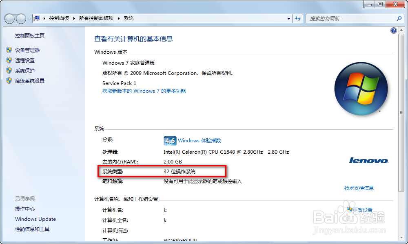408x244 pixels.
Task: Click the refresh icon beside the address bar
Action: 298,18
